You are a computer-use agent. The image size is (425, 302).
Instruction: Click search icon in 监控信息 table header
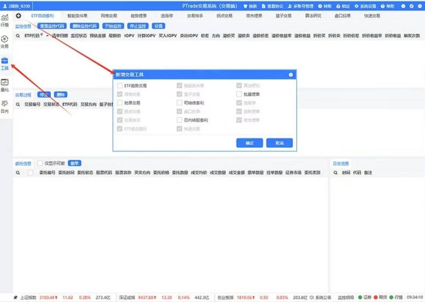pos(18,36)
